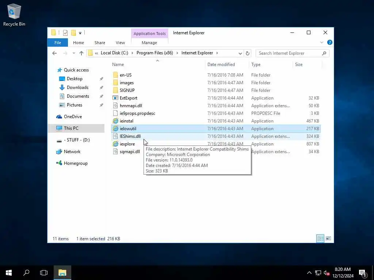Select the en-US folder icon

[x=115, y=75]
